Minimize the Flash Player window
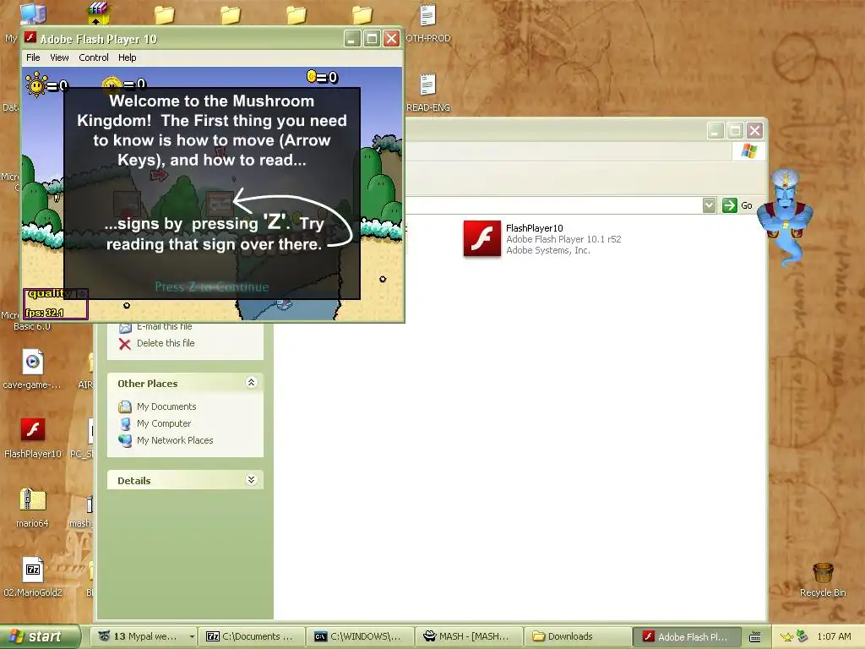 click(352, 39)
